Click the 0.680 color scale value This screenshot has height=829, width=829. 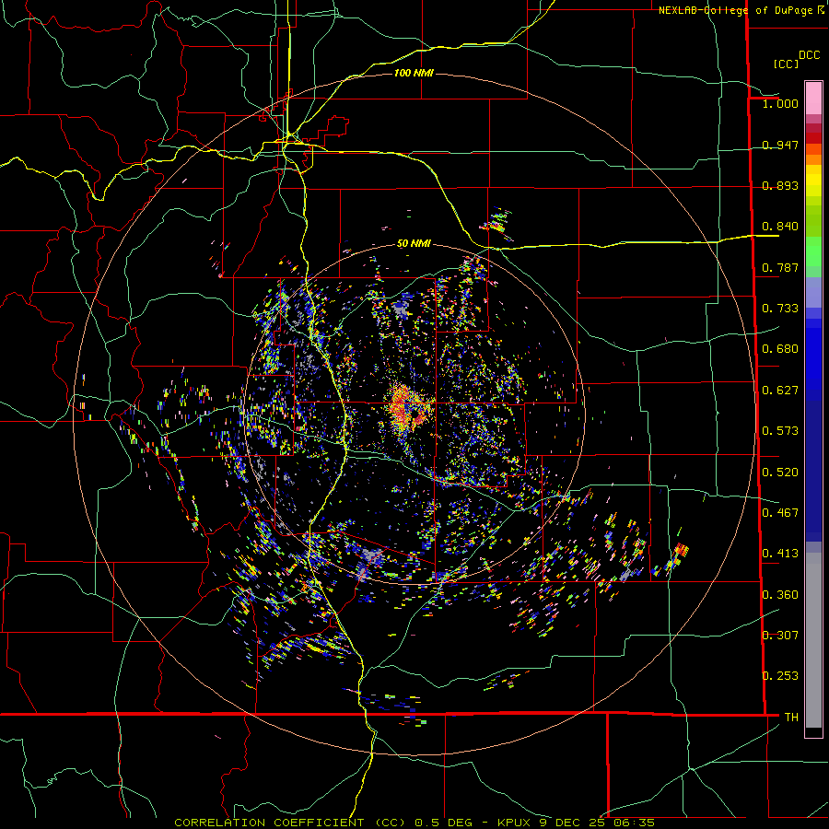(x=780, y=349)
